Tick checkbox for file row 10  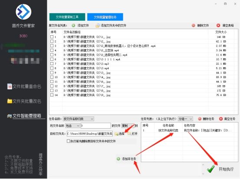(52, 77)
